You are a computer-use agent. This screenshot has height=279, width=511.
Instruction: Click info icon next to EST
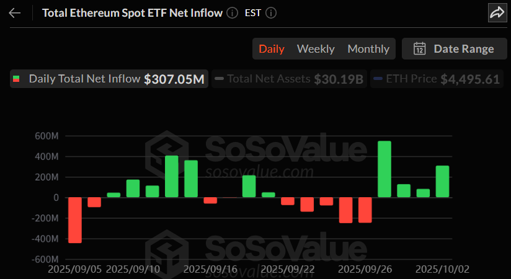tap(271, 13)
